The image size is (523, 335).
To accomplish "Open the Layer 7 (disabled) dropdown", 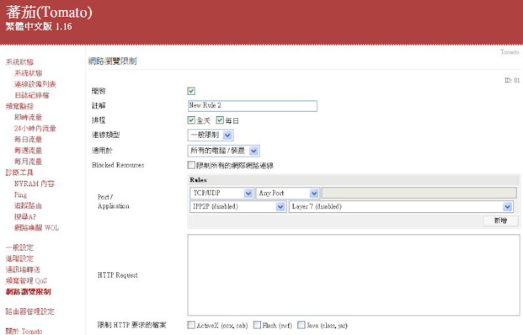I will [x=401, y=206].
